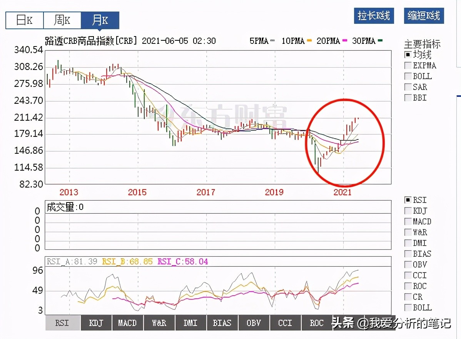461x339 pixels.
Task: Enable the BBI indicator checkbox
Action: pyautogui.click(x=407, y=98)
